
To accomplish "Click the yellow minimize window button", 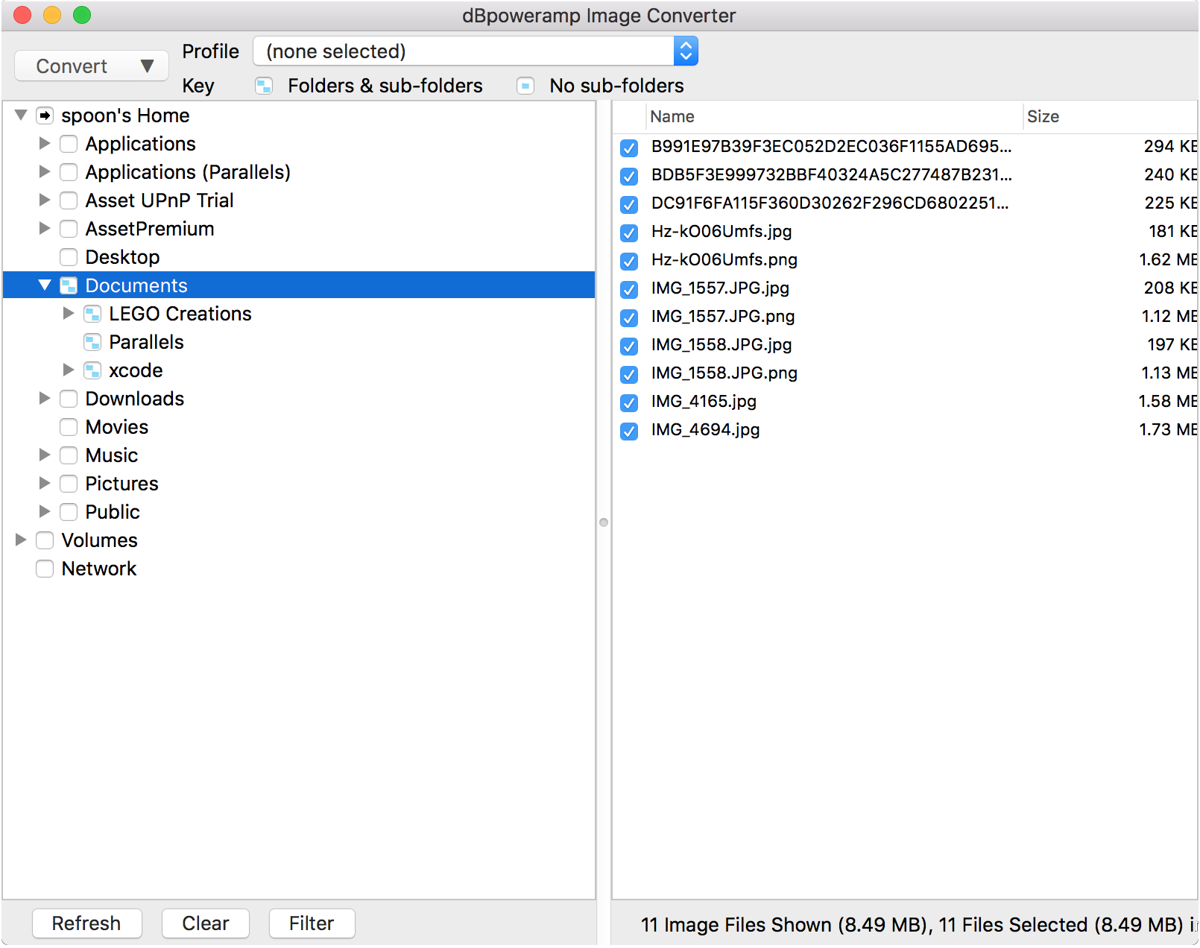I will coord(52,15).
